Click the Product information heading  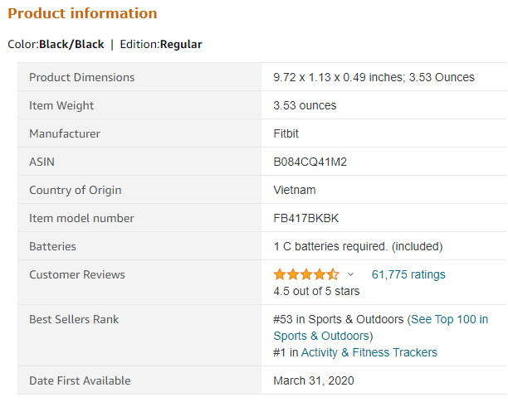[x=82, y=13]
